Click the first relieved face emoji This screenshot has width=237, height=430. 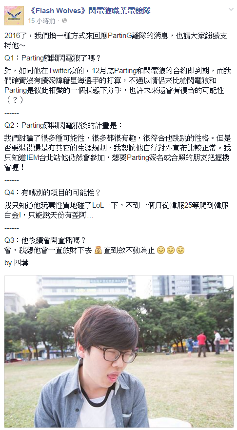pyautogui.click(x=161, y=250)
